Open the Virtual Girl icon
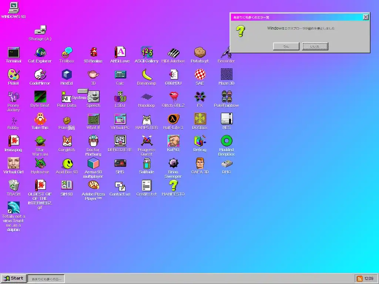Viewport: 379px width, 284px height. 14,163
